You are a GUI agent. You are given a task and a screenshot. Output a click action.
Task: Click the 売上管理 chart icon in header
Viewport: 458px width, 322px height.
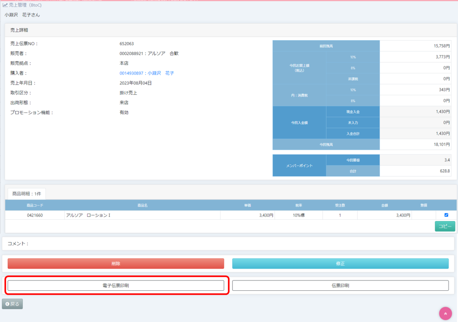pos(5,5)
